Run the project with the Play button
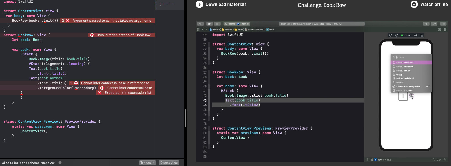The height and width of the screenshot is (166, 451). pyautogui.click(x=210, y=24)
